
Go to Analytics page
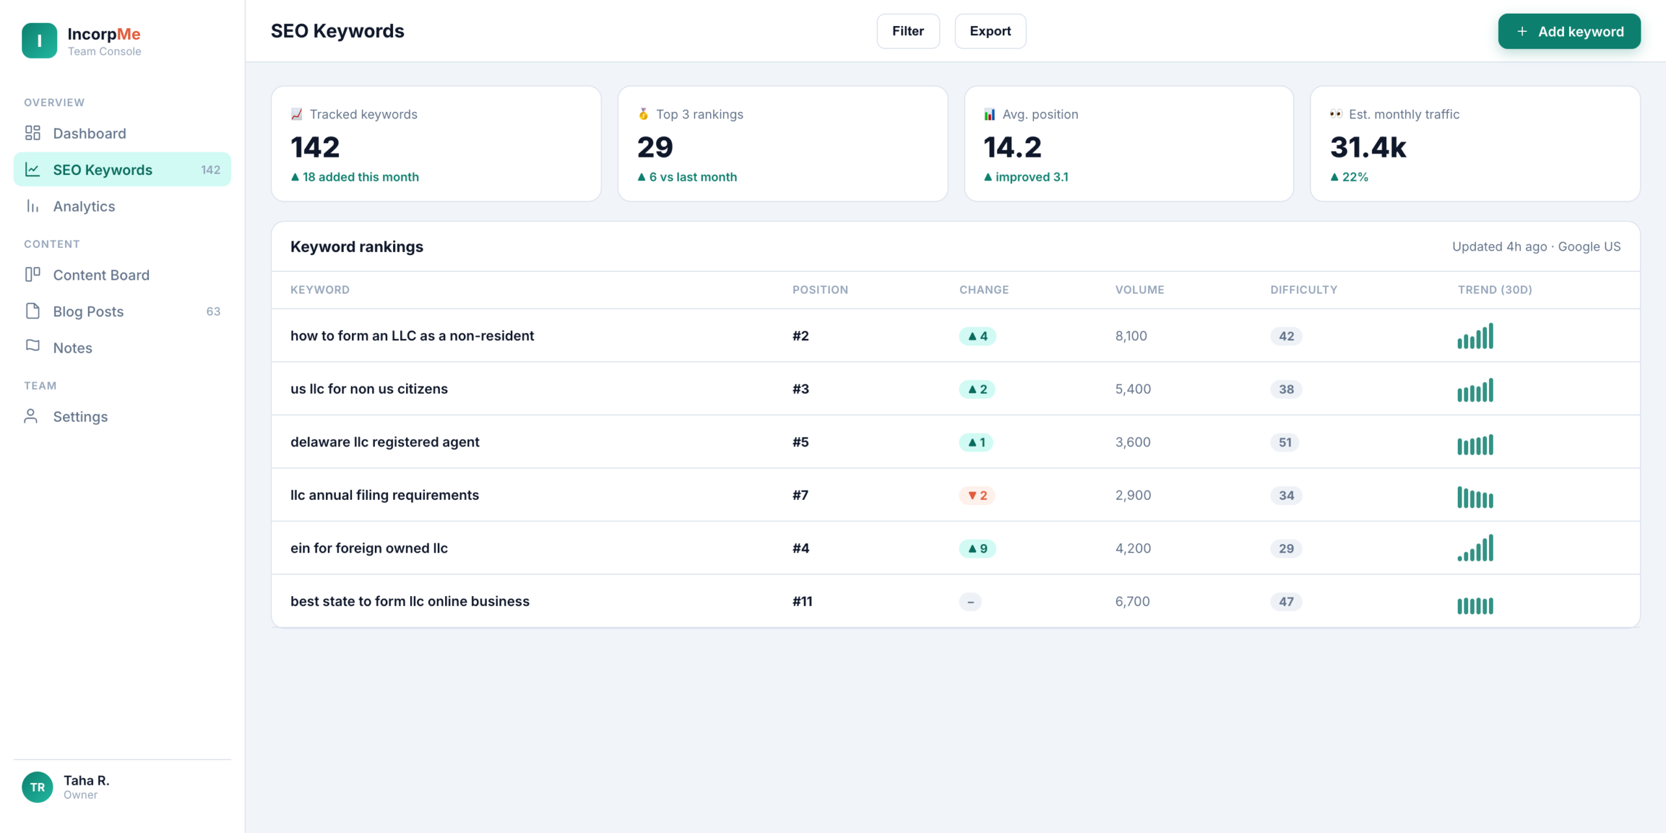click(x=122, y=206)
